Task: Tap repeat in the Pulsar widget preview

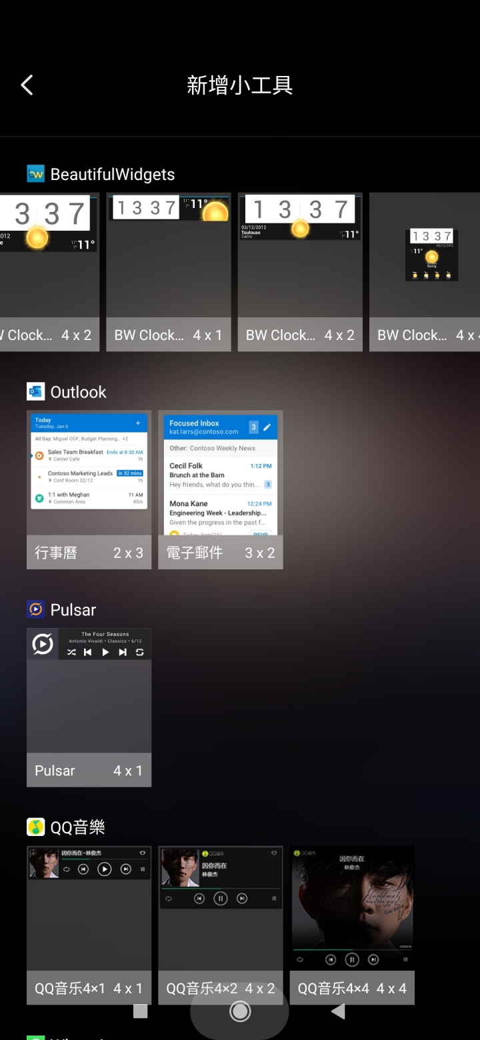Action: point(139,653)
